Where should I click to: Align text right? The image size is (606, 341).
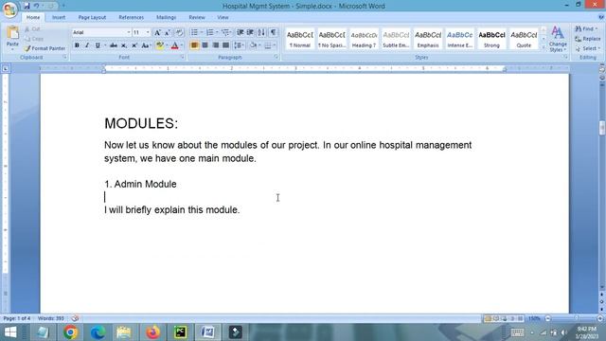[215, 45]
